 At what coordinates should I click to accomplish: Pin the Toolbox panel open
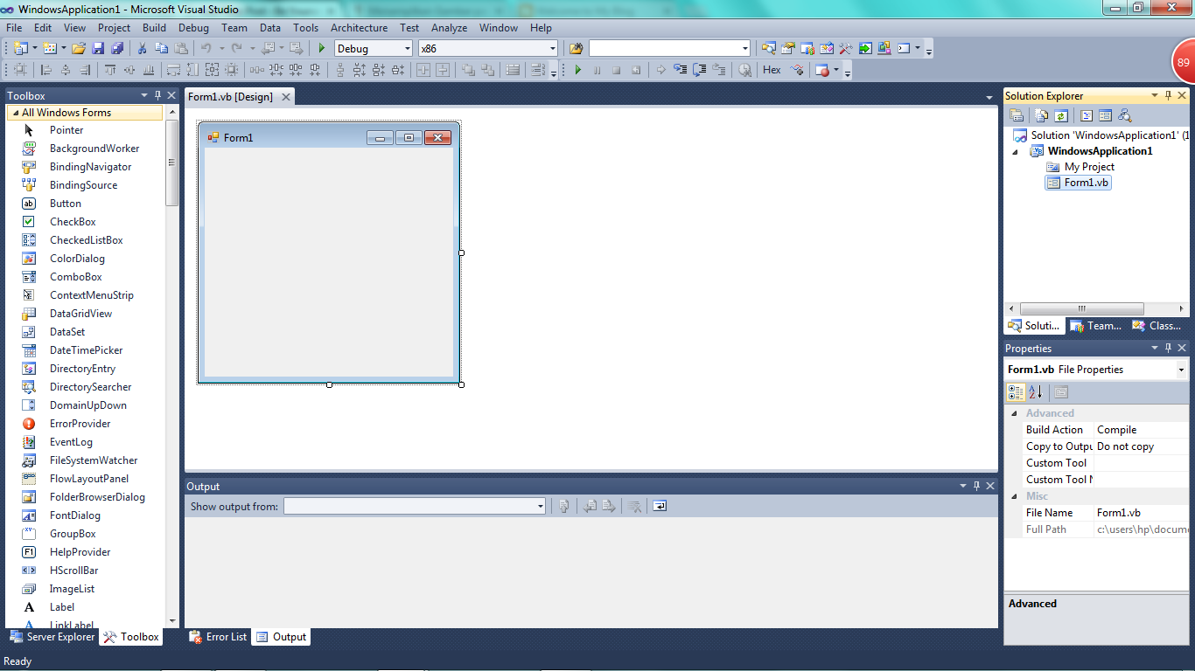click(157, 95)
